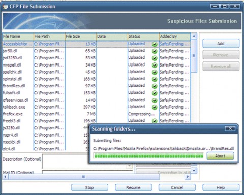Click the 168 KB size cell
Screen dimensions: 244x195
click(89, 79)
